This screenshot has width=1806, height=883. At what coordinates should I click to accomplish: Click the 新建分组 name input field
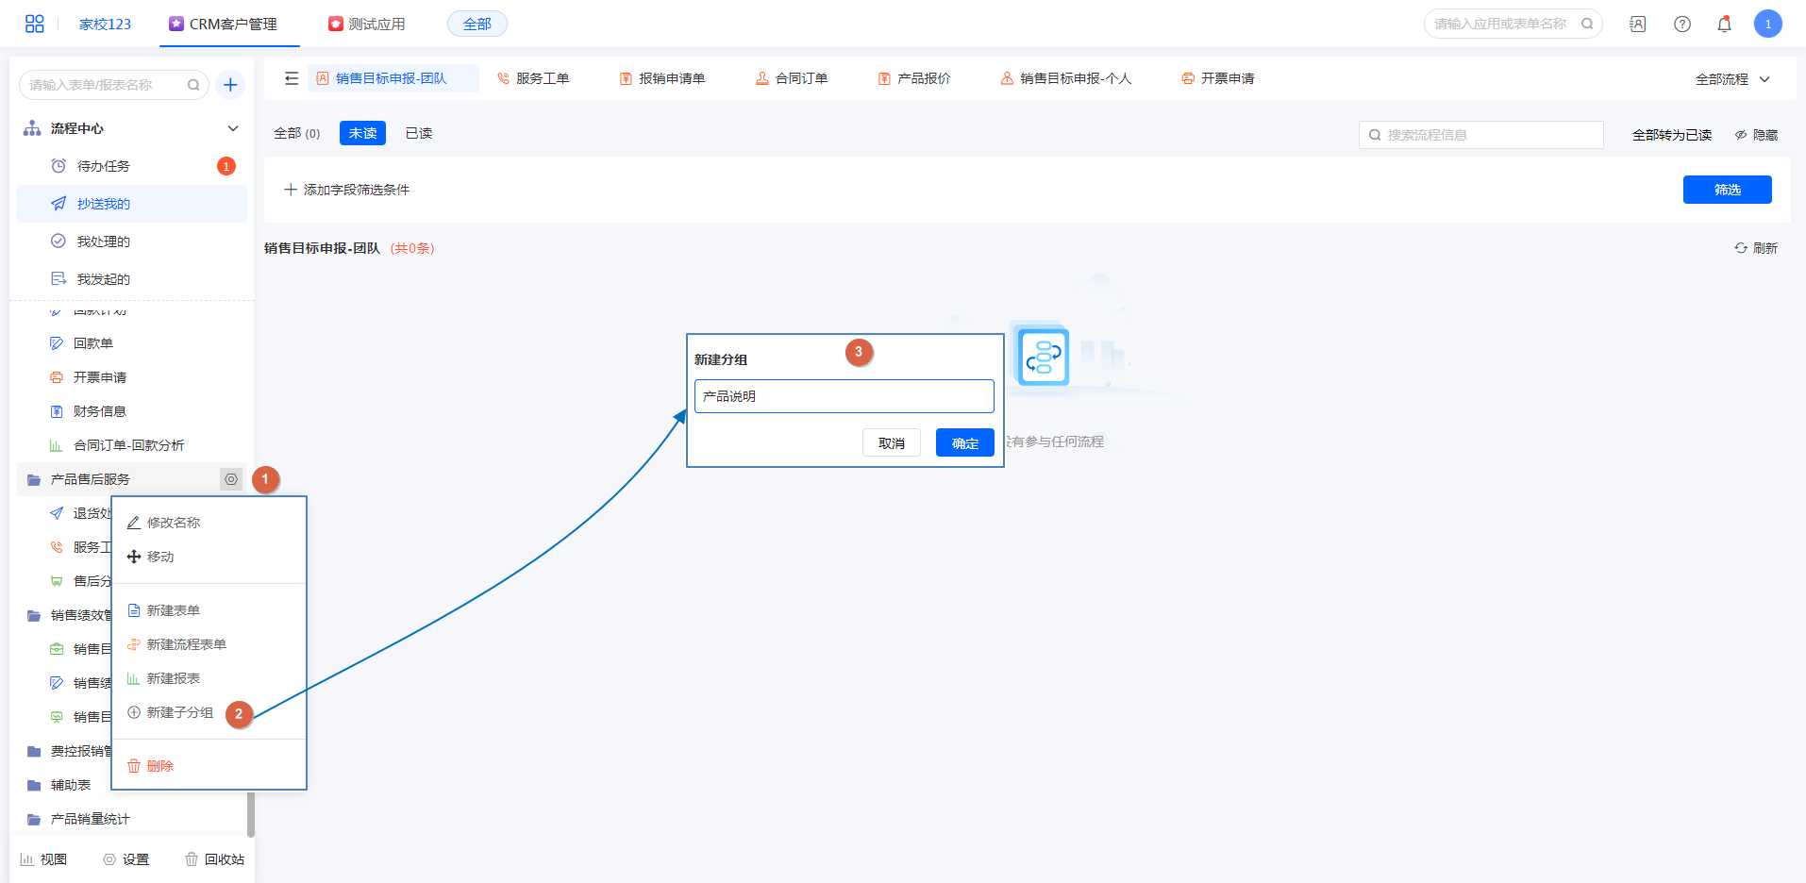[x=844, y=396]
